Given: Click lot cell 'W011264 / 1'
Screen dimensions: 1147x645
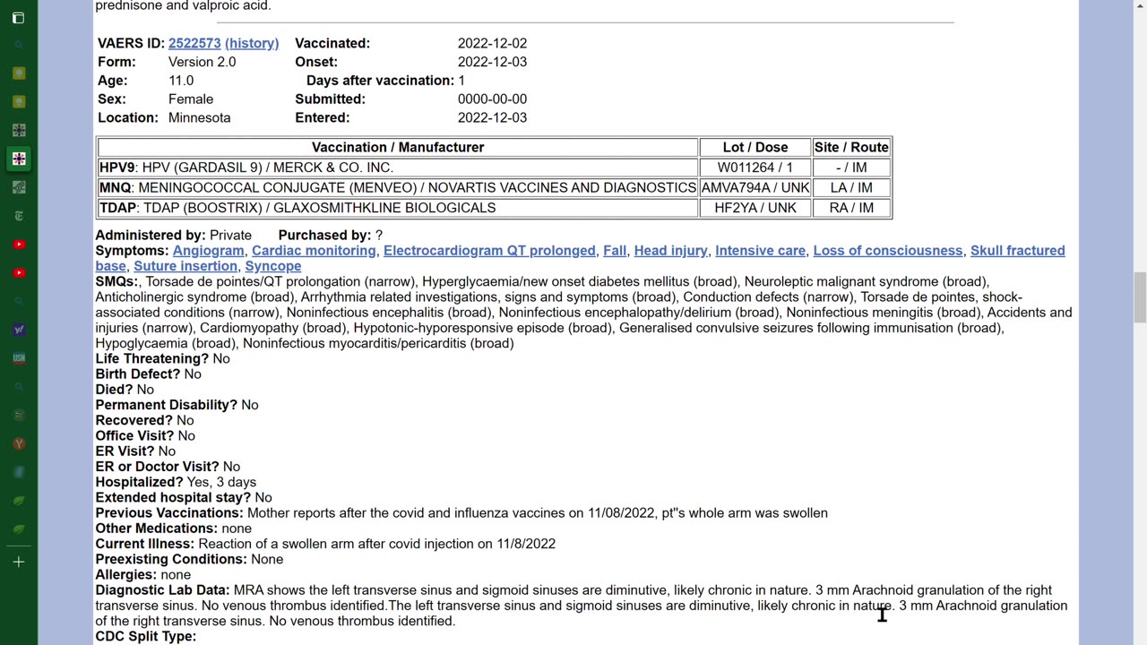Looking at the screenshot, I should point(755,168).
